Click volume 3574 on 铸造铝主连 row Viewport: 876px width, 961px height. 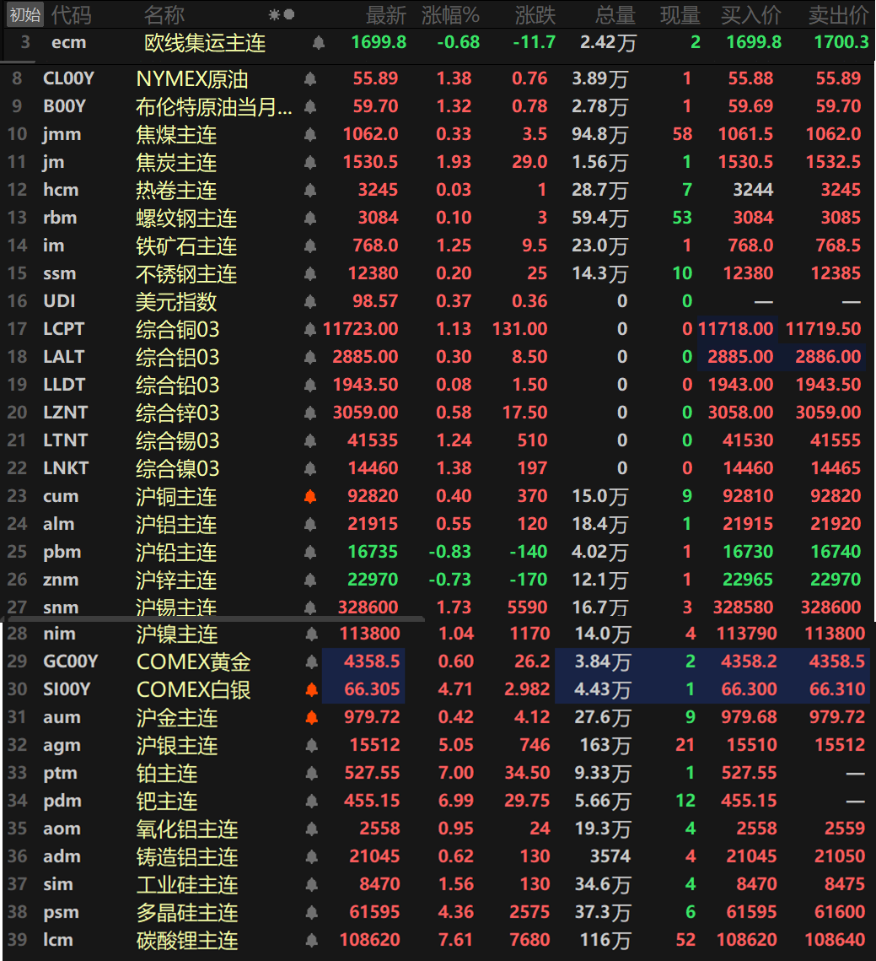[x=610, y=856]
